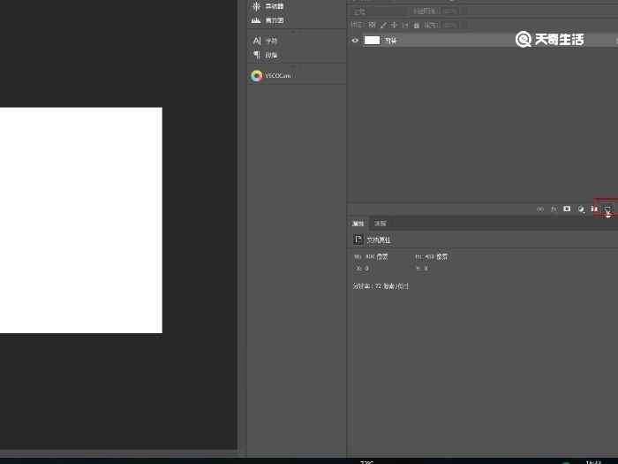Switch to the 调整 Adjustments tab
Image resolution: width=618 pixels, height=464 pixels.
click(380, 224)
